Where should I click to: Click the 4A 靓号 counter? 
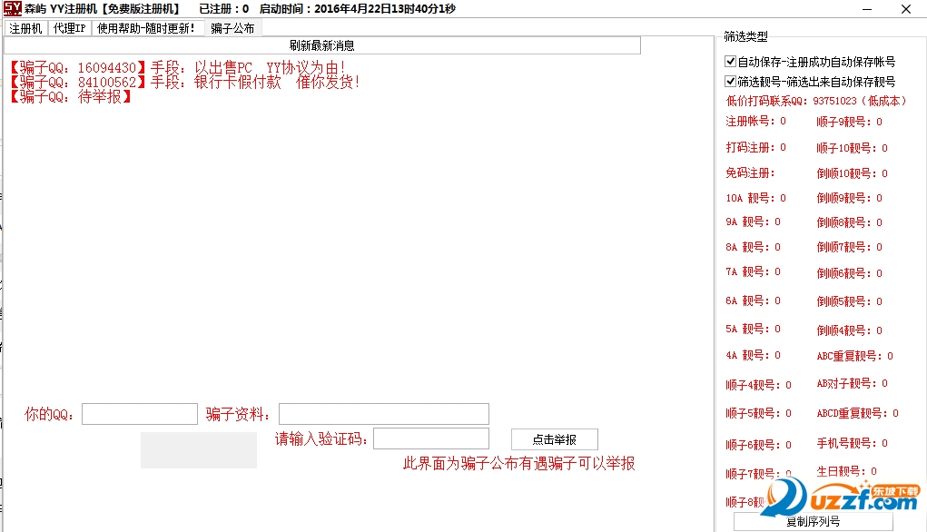coord(753,355)
